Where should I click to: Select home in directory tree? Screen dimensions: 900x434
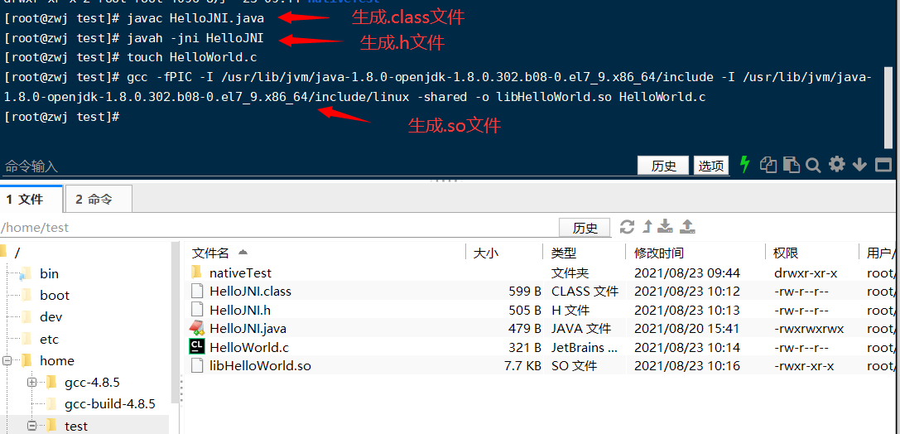[57, 360]
